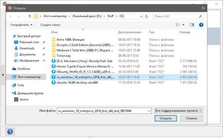Select Быстрый доступ in sidebar
Screen dimensions: 223x138
(x=29, y=36)
